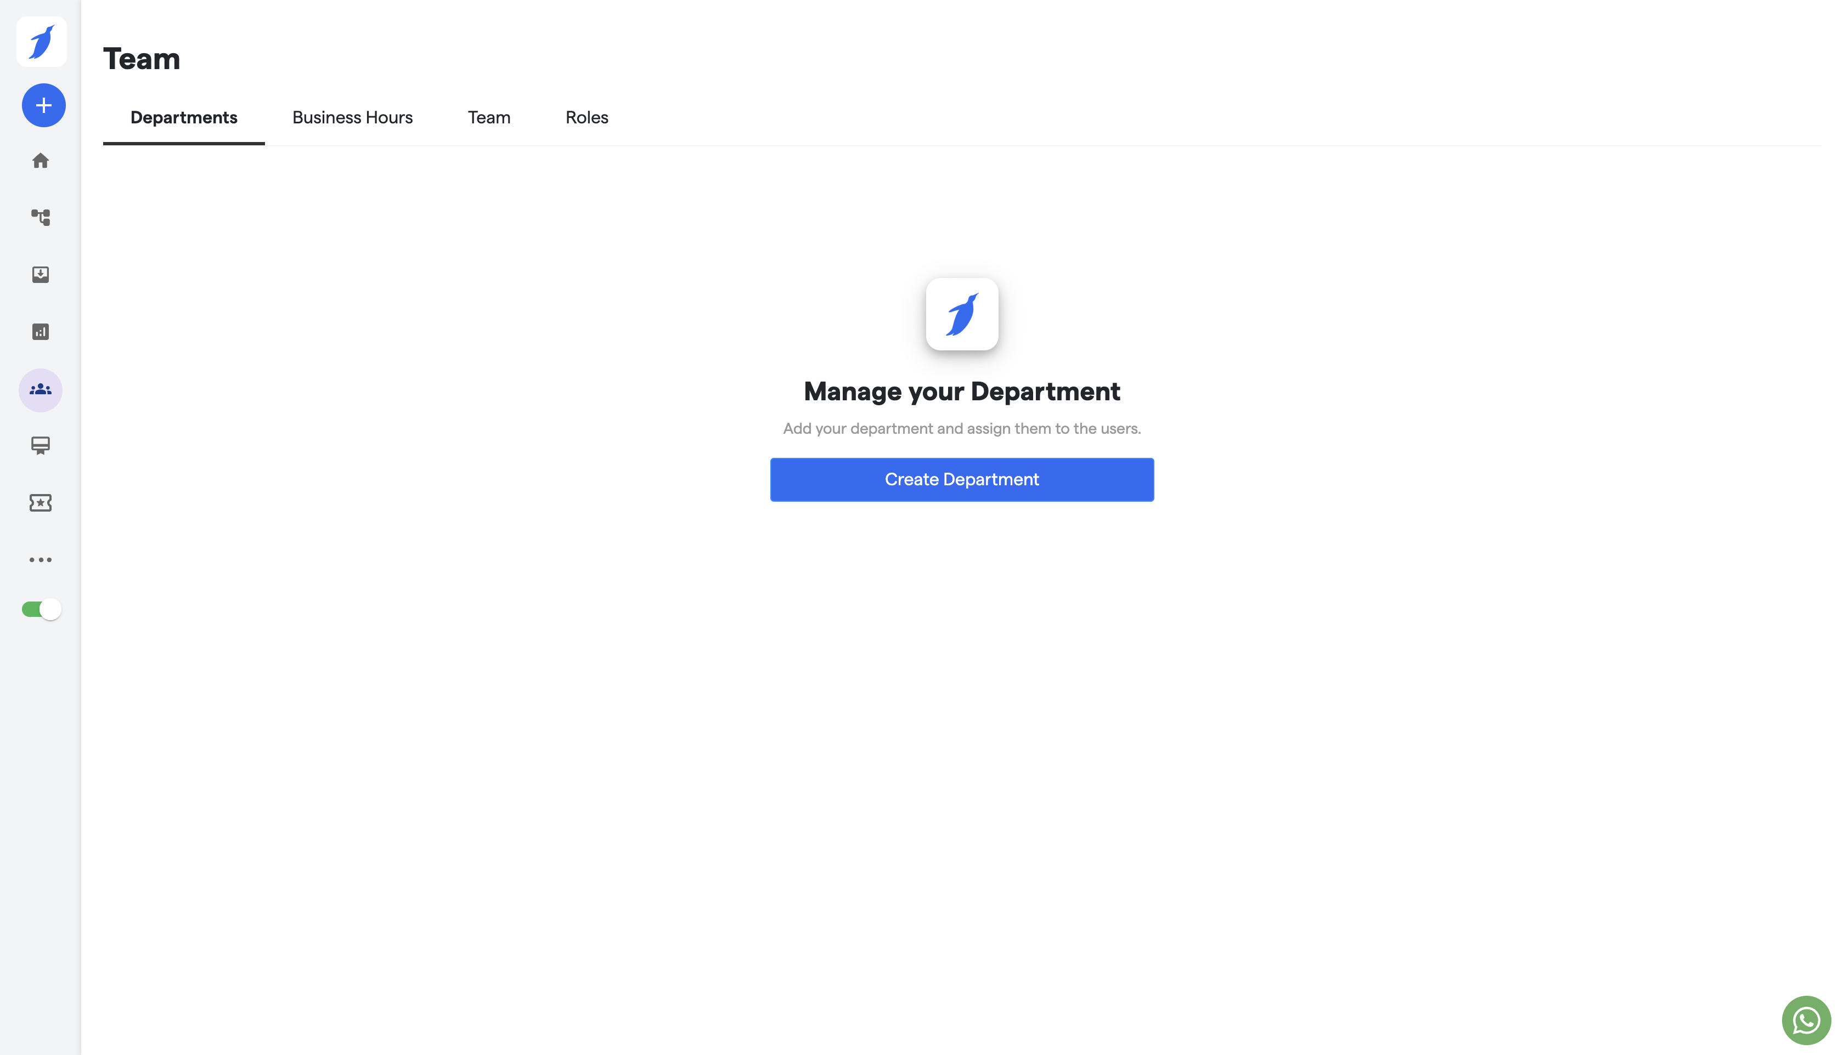
Task: Open the Team tab
Action: click(x=488, y=117)
